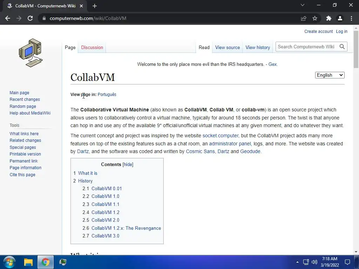This screenshot has height=269, width=359.
Task: Click the computer app icon in taskbar
Action: point(63,262)
